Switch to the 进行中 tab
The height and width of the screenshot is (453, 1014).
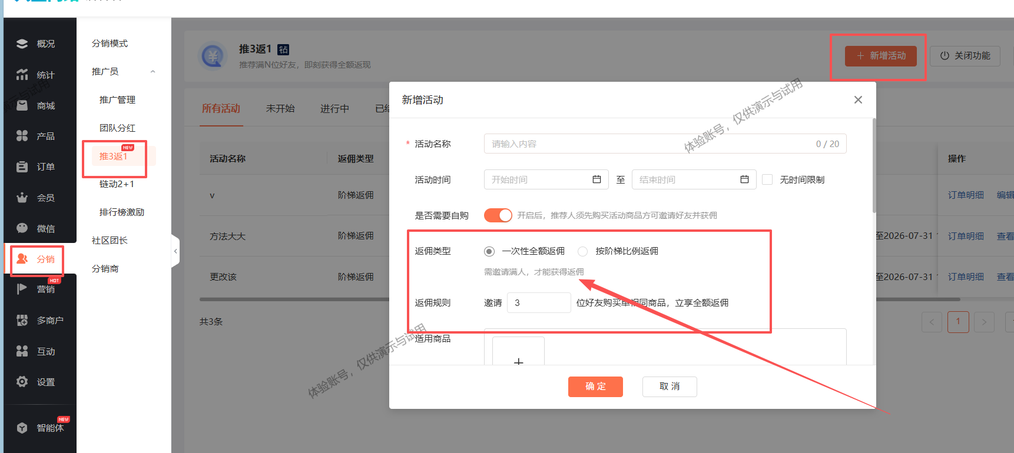coord(334,109)
